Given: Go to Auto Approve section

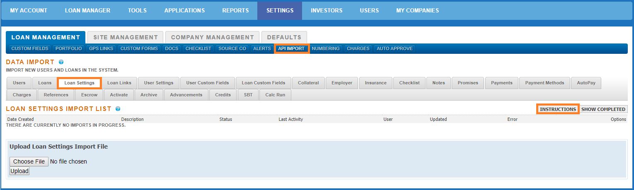Looking at the screenshot, I should pyautogui.click(x=394, y=48).
